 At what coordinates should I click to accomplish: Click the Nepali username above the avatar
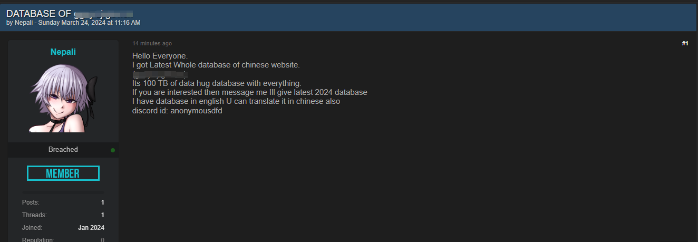tap(63, 52)
